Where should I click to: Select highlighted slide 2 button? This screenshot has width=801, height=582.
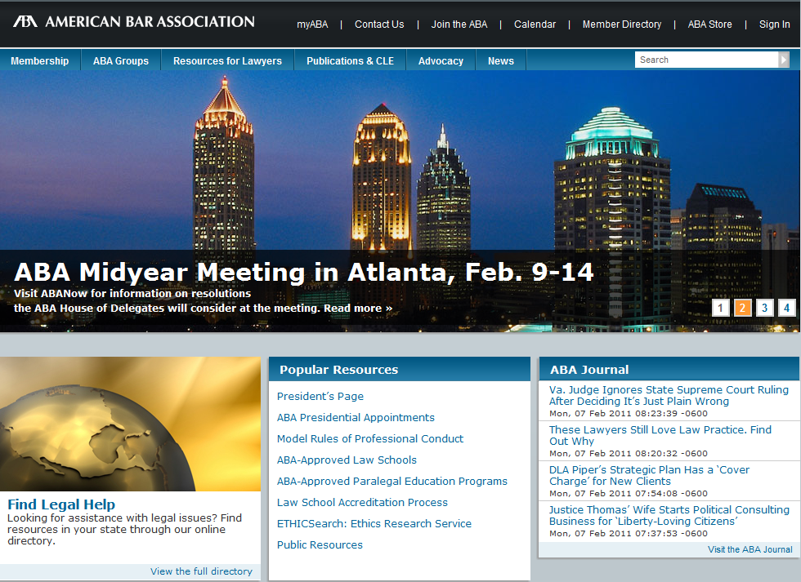click(x=742, y=308)
